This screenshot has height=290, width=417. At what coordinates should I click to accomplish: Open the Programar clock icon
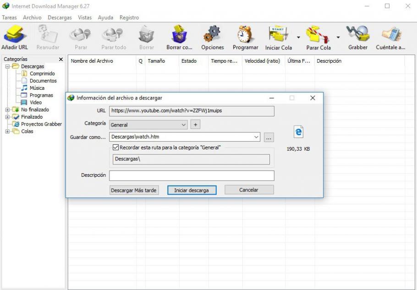(x=245, y=34)
